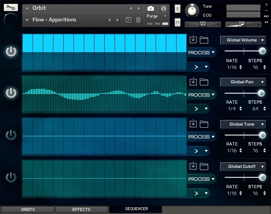Switch to the EFFECTS tab

[81, 210]
